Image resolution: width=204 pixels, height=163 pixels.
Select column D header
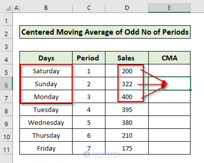coord(127,8)
